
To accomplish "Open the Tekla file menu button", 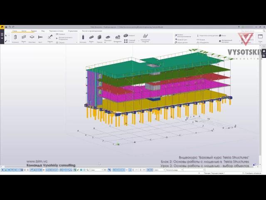I will 2,27.
